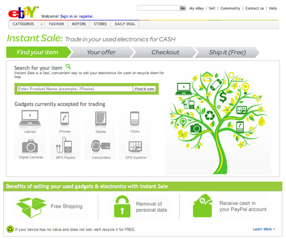Screen dimensions: 286x239
Task: Expand the Categories dropdown arrow
Action: click(41, 24)
